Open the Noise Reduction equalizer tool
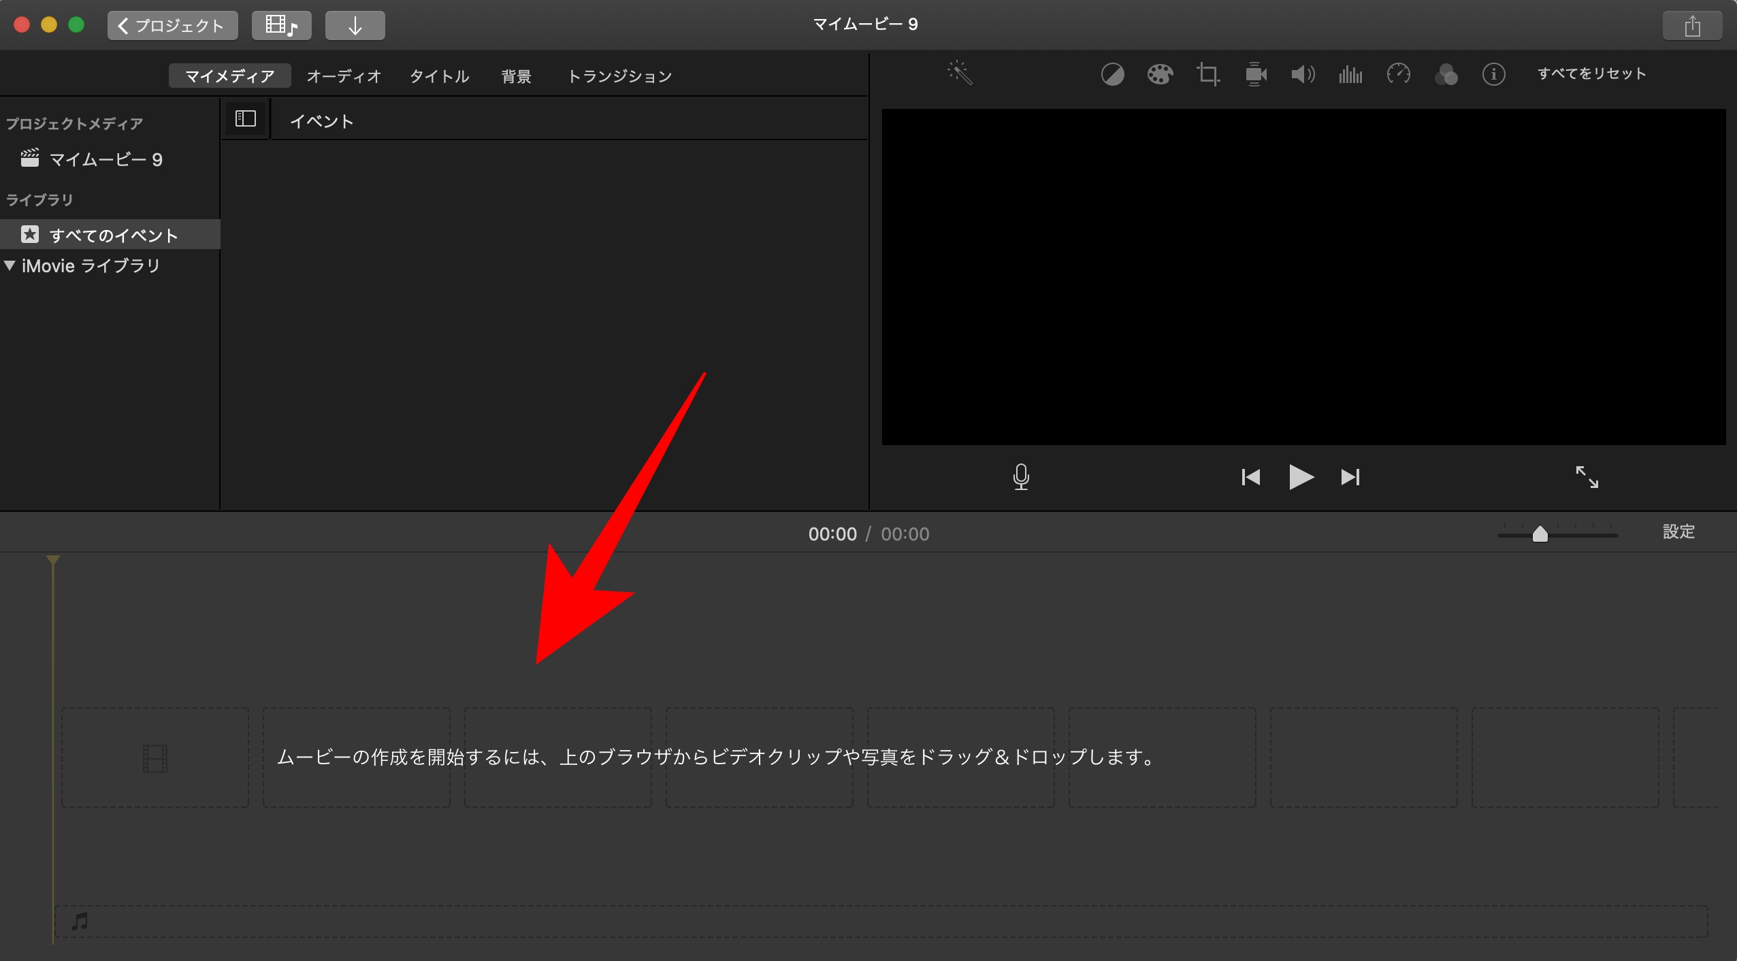 1350,74
